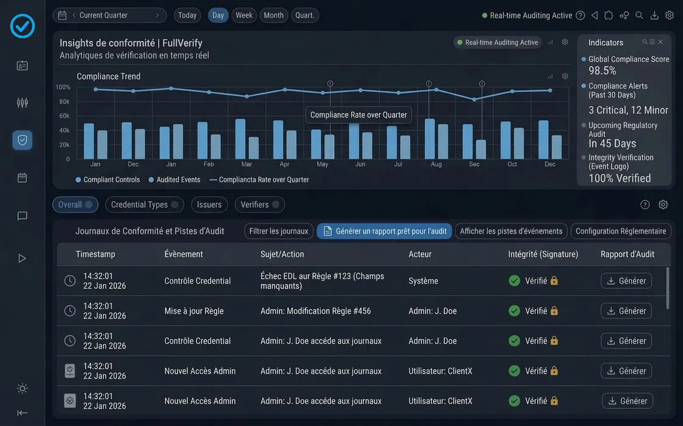Viewport: 683px width, 426px height.
Task: Open the Compliance Trend chart settings gear
Action: pyautogui.click(x=564, y=76)
